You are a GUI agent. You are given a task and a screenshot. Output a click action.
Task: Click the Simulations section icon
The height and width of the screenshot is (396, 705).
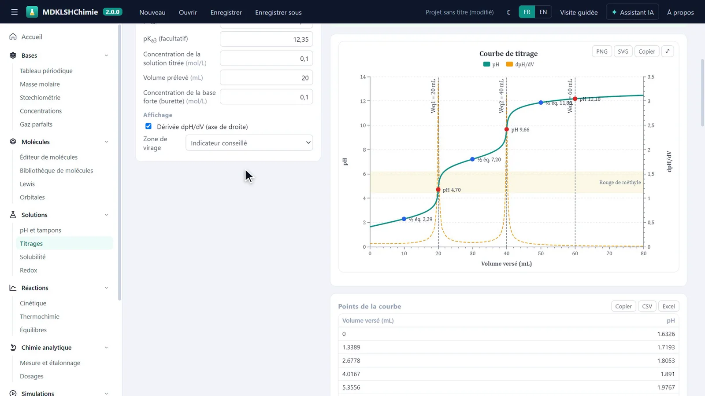pyautogui.click(x=13, y=393)
